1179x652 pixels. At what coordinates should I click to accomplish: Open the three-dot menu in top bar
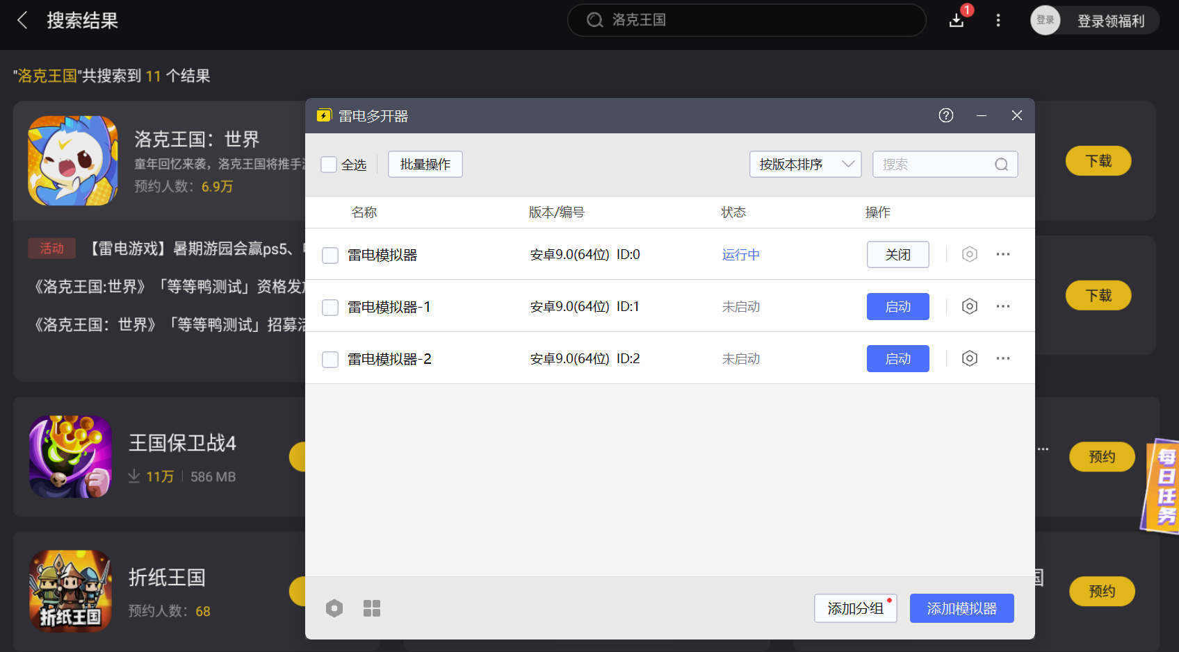point(998,20)
